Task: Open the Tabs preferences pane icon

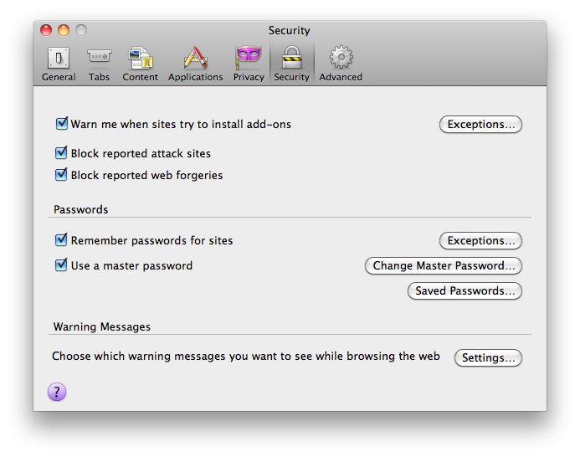Action: tap(99, 56)
